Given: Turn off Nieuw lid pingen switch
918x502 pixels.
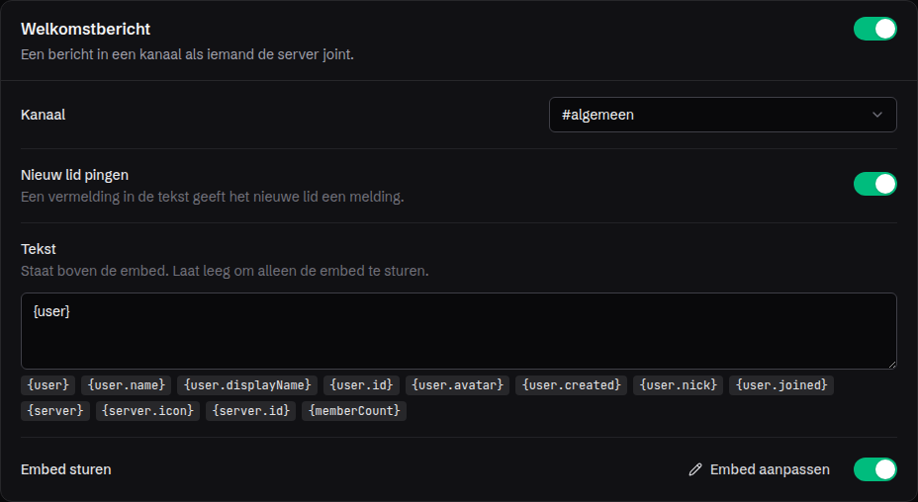Looking at the screenshot, I should coord(874,184).
